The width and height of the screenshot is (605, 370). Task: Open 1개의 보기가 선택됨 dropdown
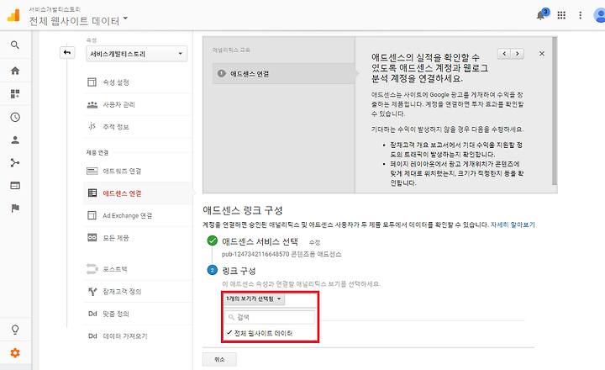click(x=255, y=299)
